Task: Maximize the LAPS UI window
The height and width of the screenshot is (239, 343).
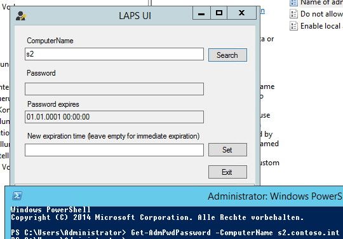Action: [x=219, y=13]
